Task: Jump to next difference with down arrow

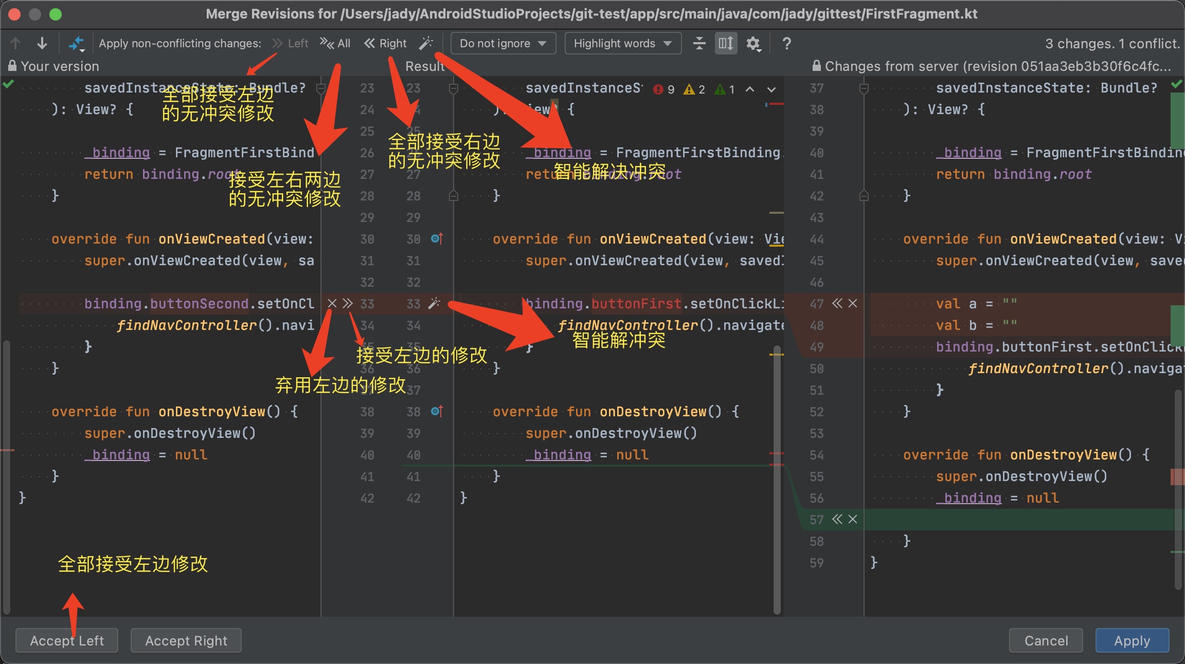Action: (x=42, y=44)
